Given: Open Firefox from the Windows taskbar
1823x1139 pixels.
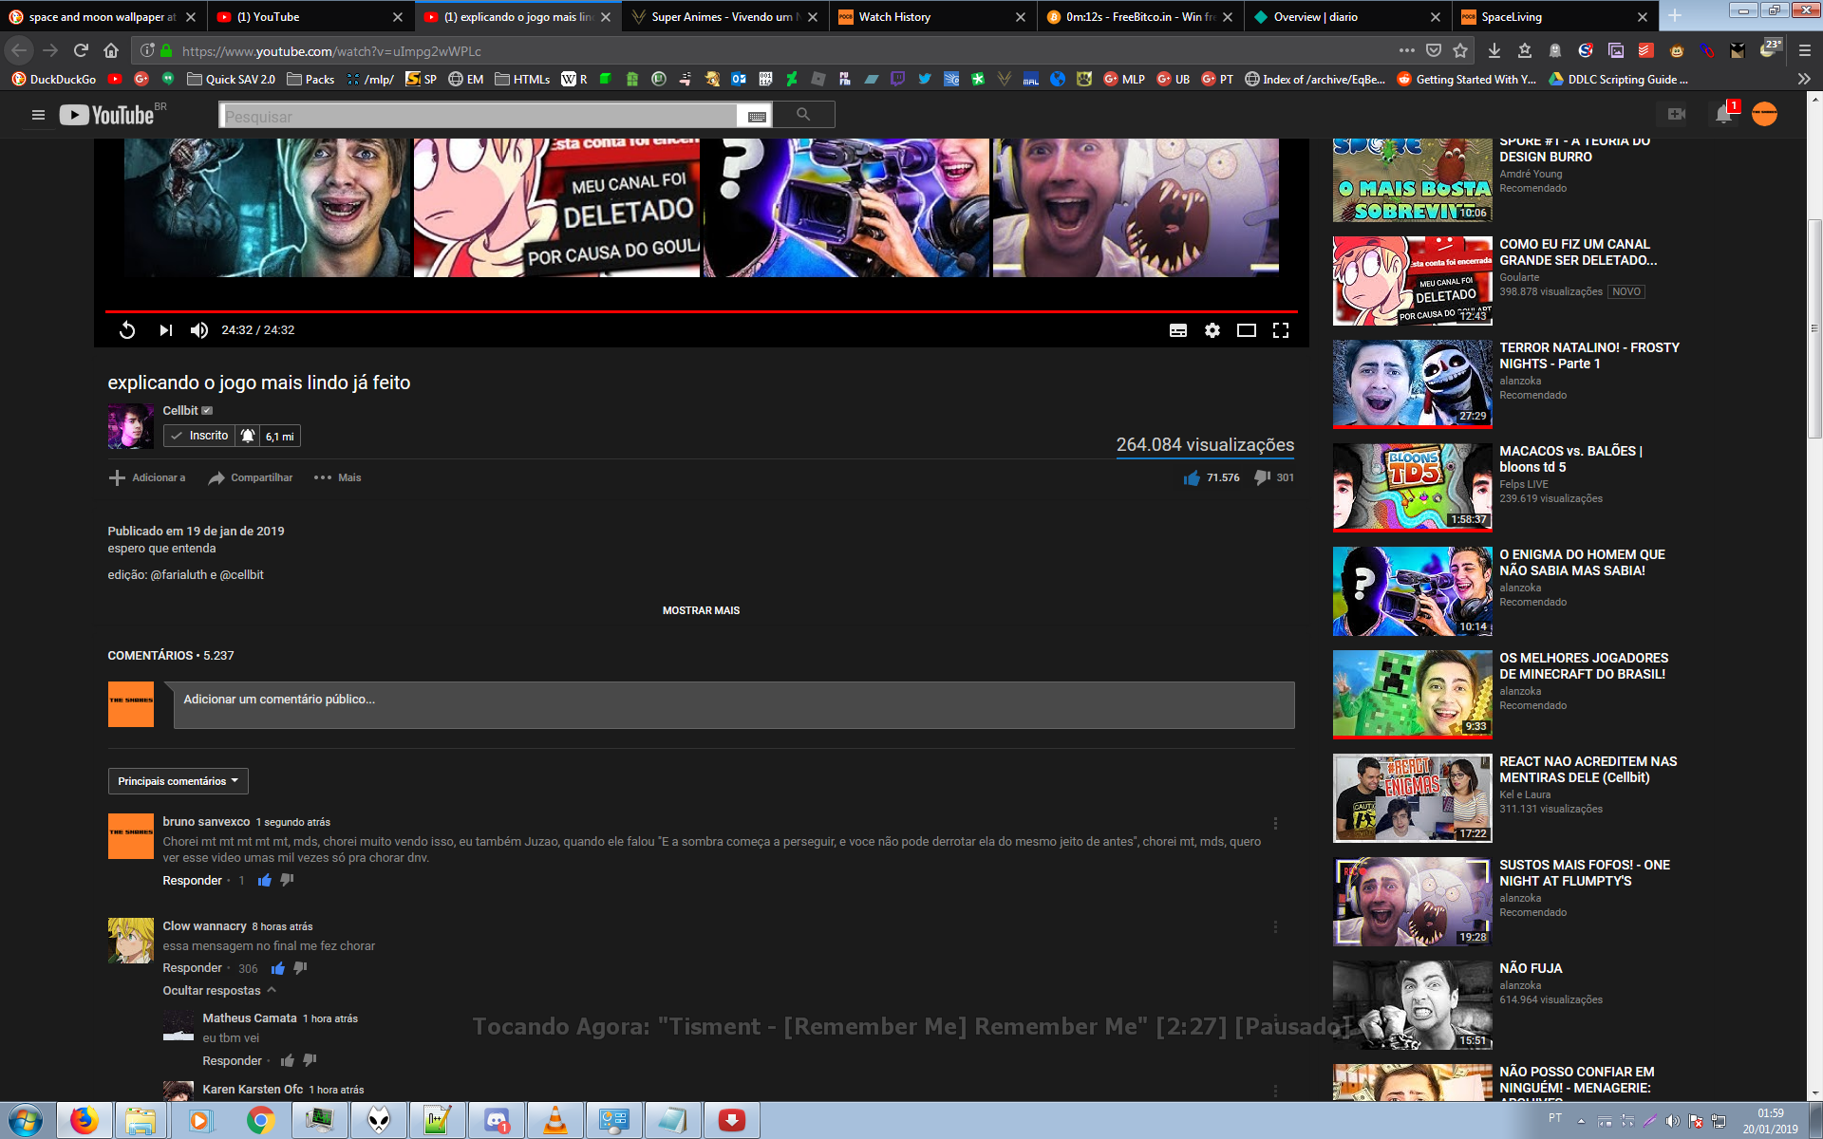Looking at the screenshot, I should [85, 1121].
